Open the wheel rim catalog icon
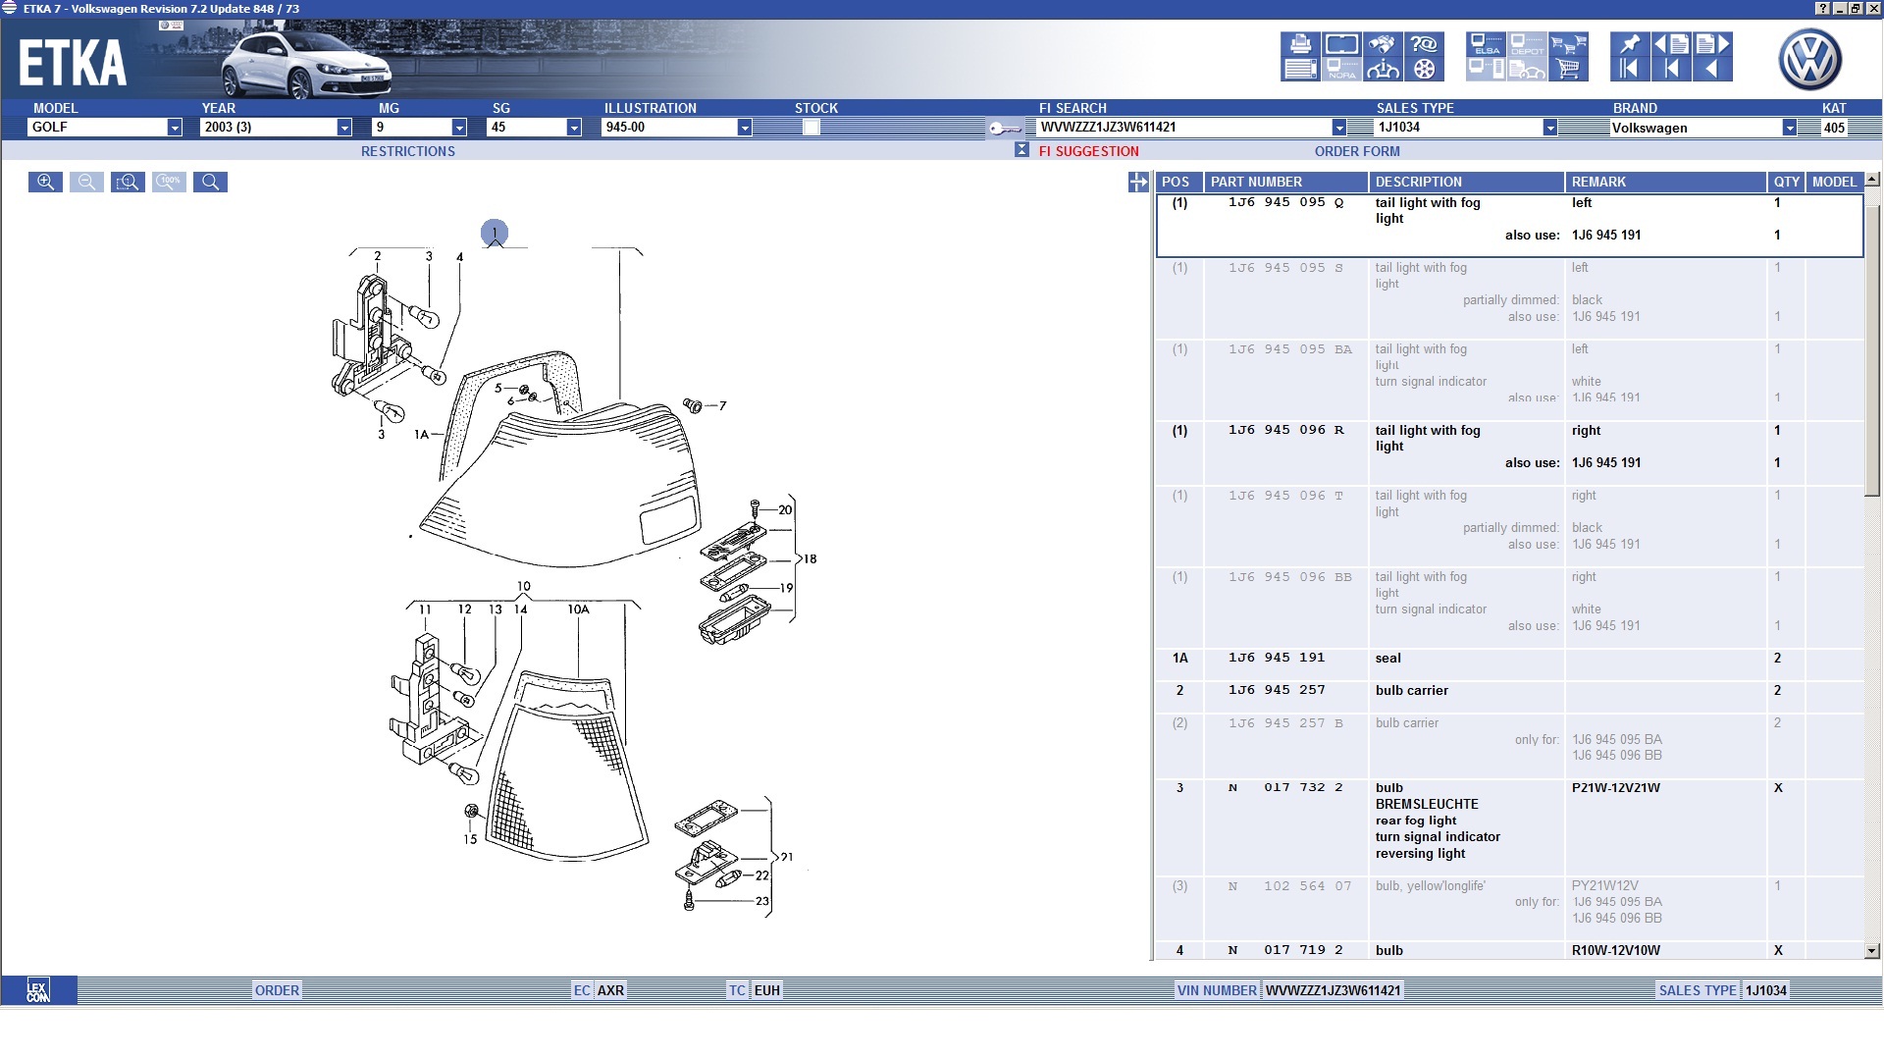 [x=1424, y=69]
